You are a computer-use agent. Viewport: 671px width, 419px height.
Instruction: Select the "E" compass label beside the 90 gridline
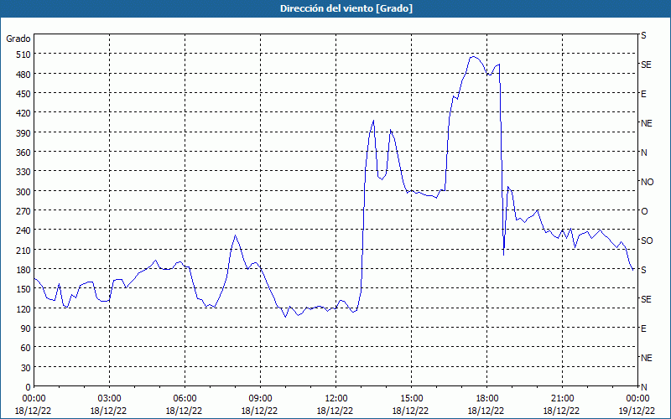[643, 328]
